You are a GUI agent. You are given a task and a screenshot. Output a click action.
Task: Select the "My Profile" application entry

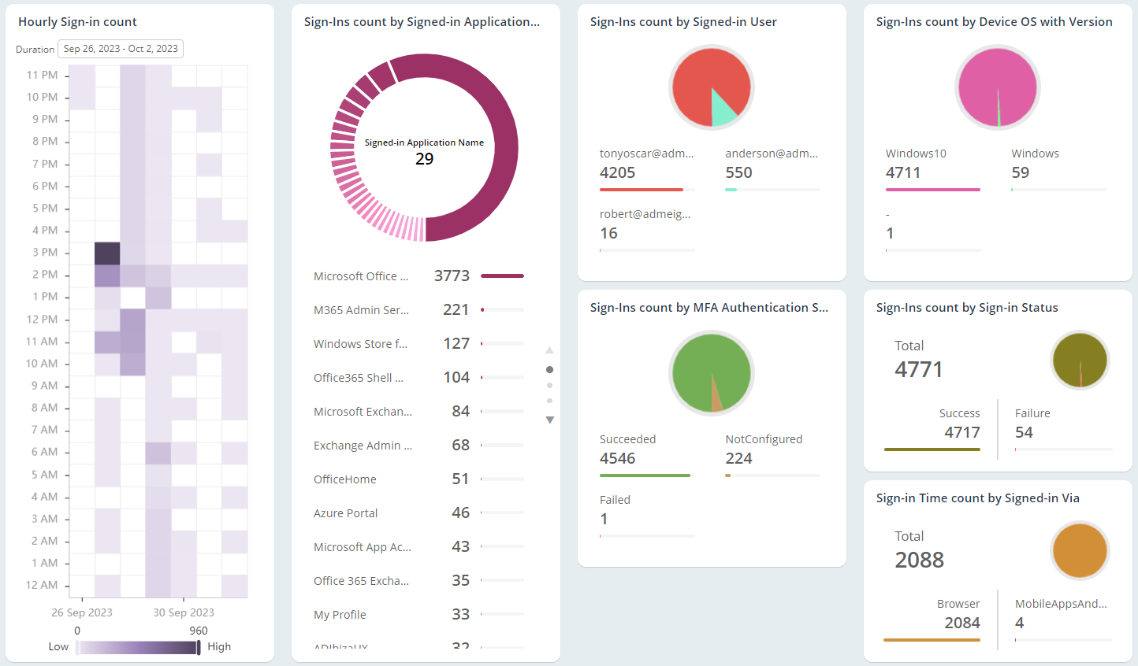340,614
